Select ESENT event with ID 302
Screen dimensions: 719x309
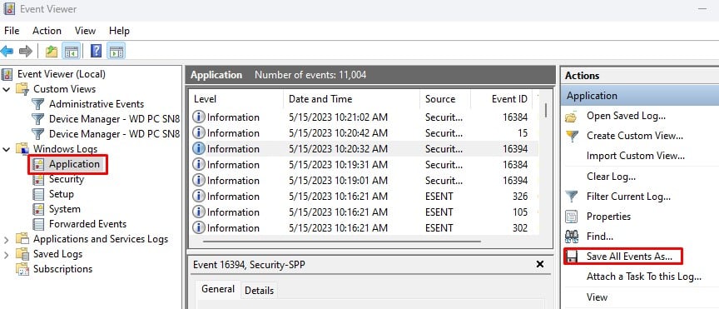coord(364,228)
